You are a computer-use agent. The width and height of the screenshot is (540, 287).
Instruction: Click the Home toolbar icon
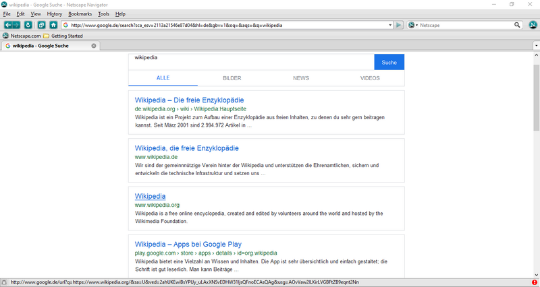point(53,25)
